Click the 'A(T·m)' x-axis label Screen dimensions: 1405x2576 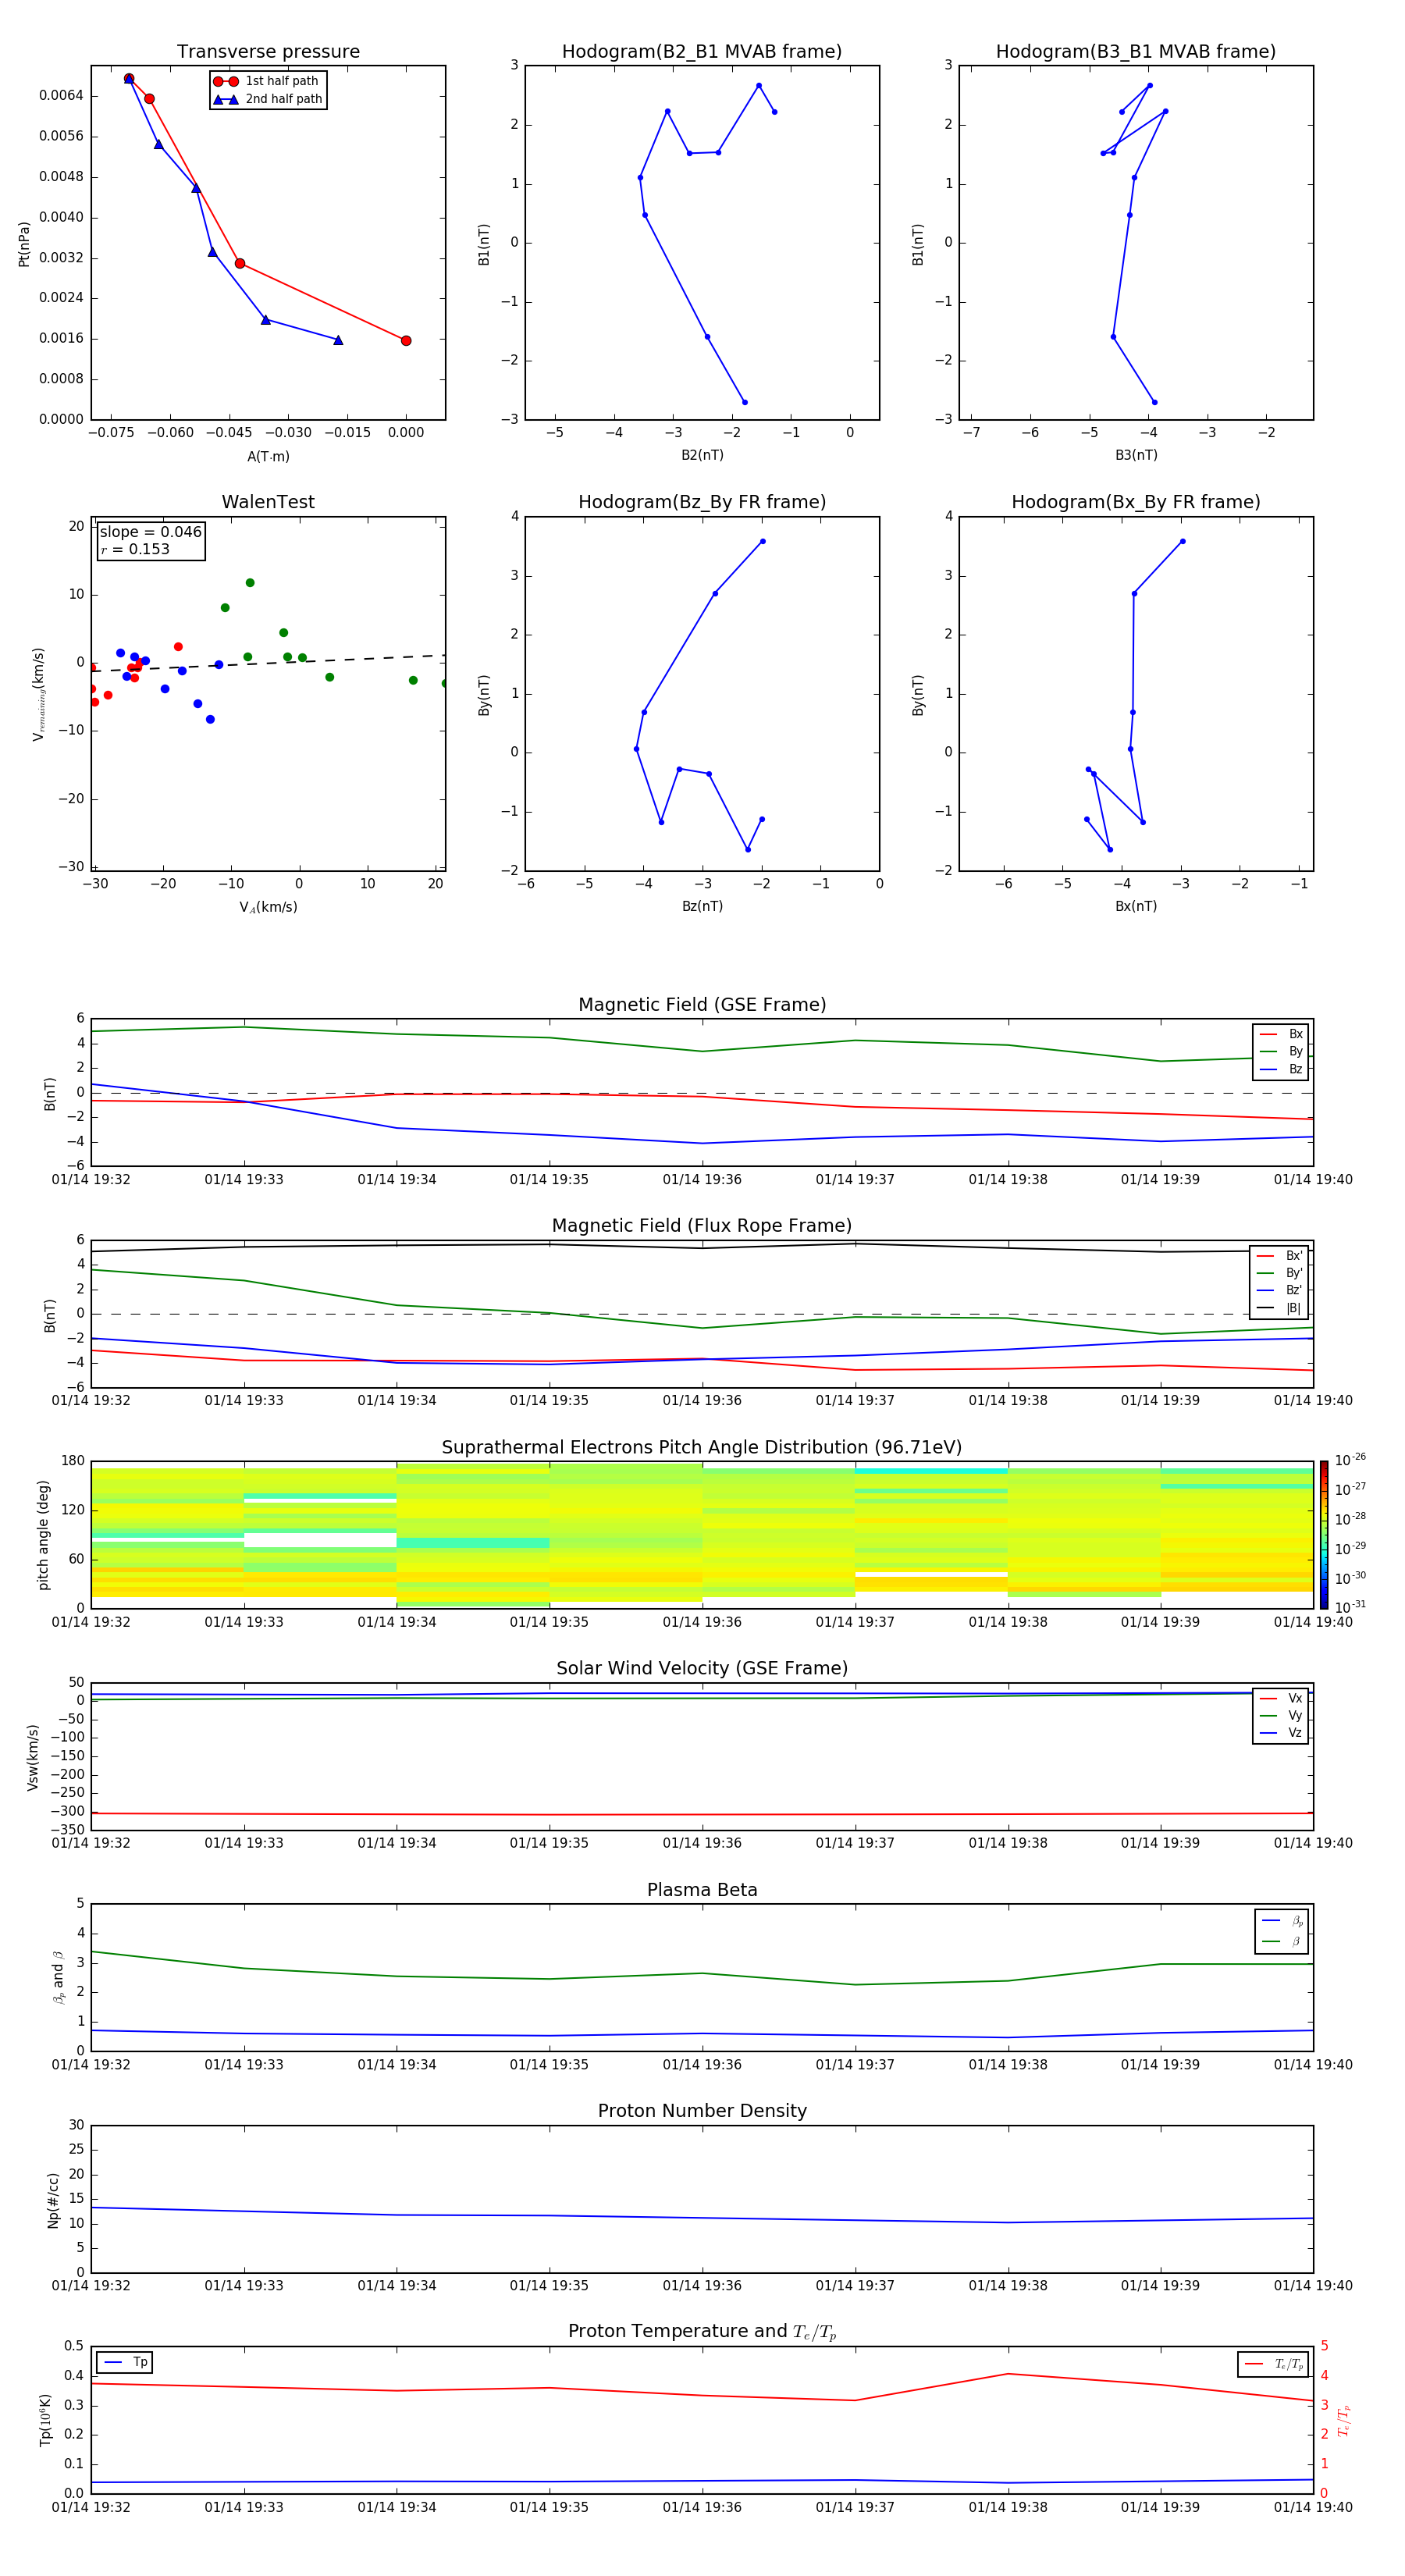click(x=268, y=457)
